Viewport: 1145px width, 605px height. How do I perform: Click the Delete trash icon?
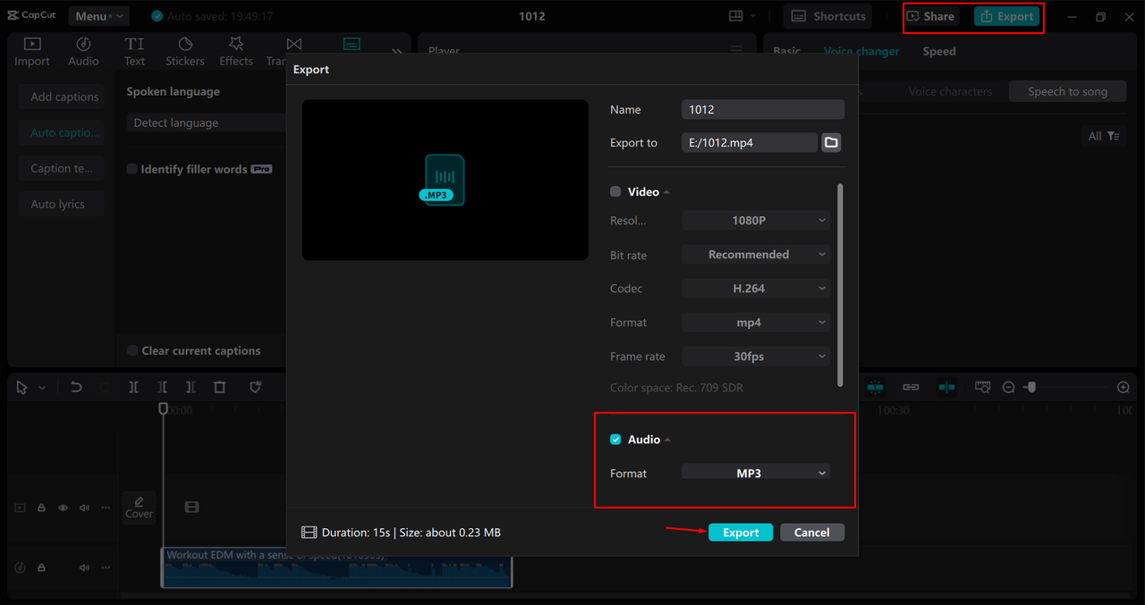point(219,387)
